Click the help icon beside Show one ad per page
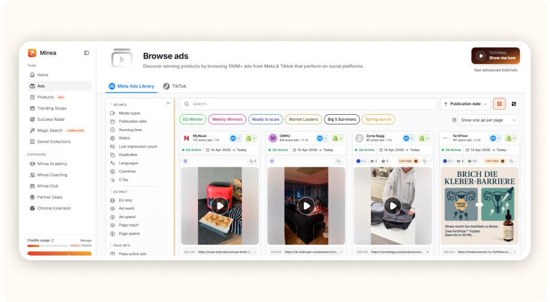The image size is (550, 302). click(454, 120)
